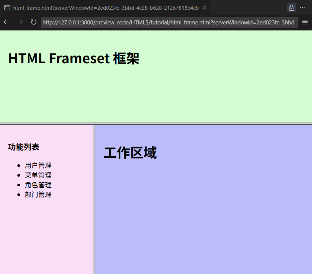The height and width of the screenshot is (274, 312).
Task: Click the forward navigation arrow
Action: (x=20, y=22)
